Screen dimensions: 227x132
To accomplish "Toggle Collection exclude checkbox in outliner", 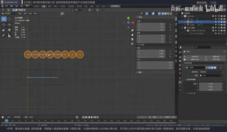I will pos(213,16).
